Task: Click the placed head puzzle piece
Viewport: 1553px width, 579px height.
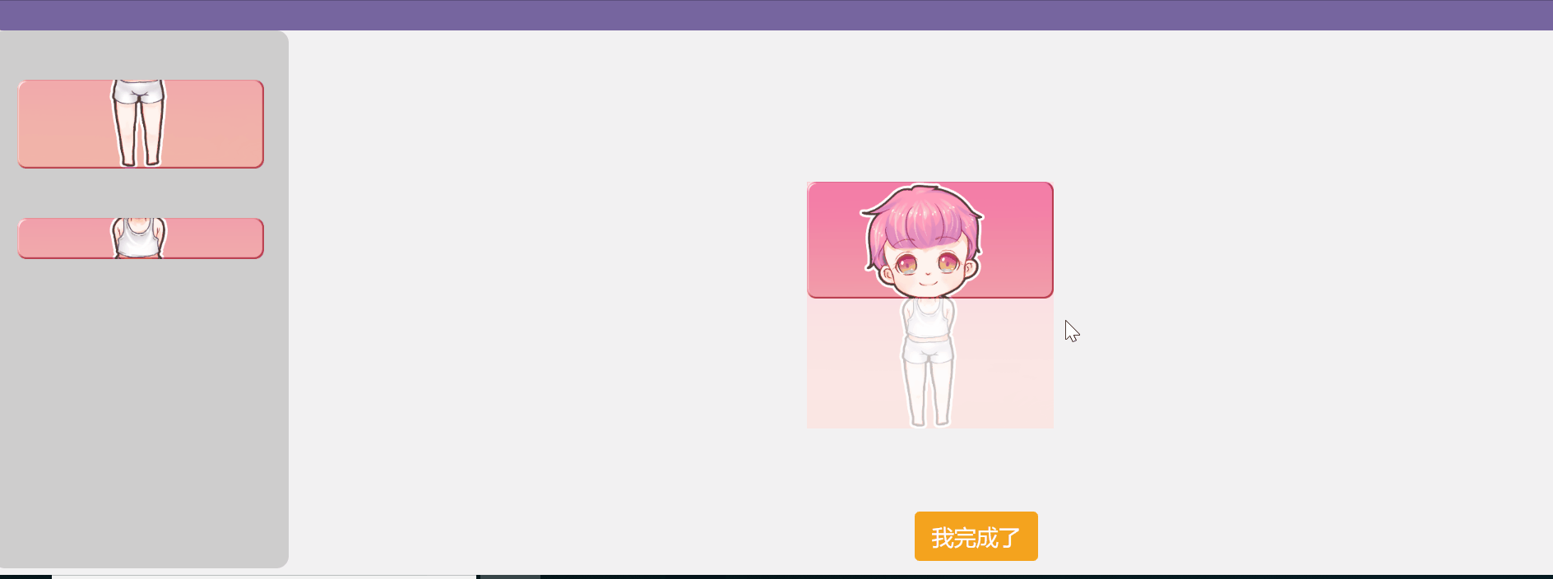Action: (x=930, y=240)
